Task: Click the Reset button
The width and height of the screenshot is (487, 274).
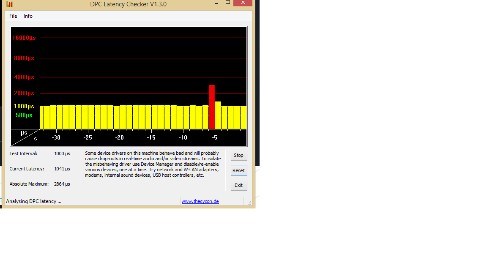Action: tap(238, 170)
